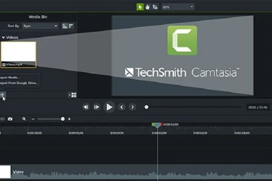Click ruler mark 0:00:01;15
Screen dimensions: 272x181
(117, 133)
